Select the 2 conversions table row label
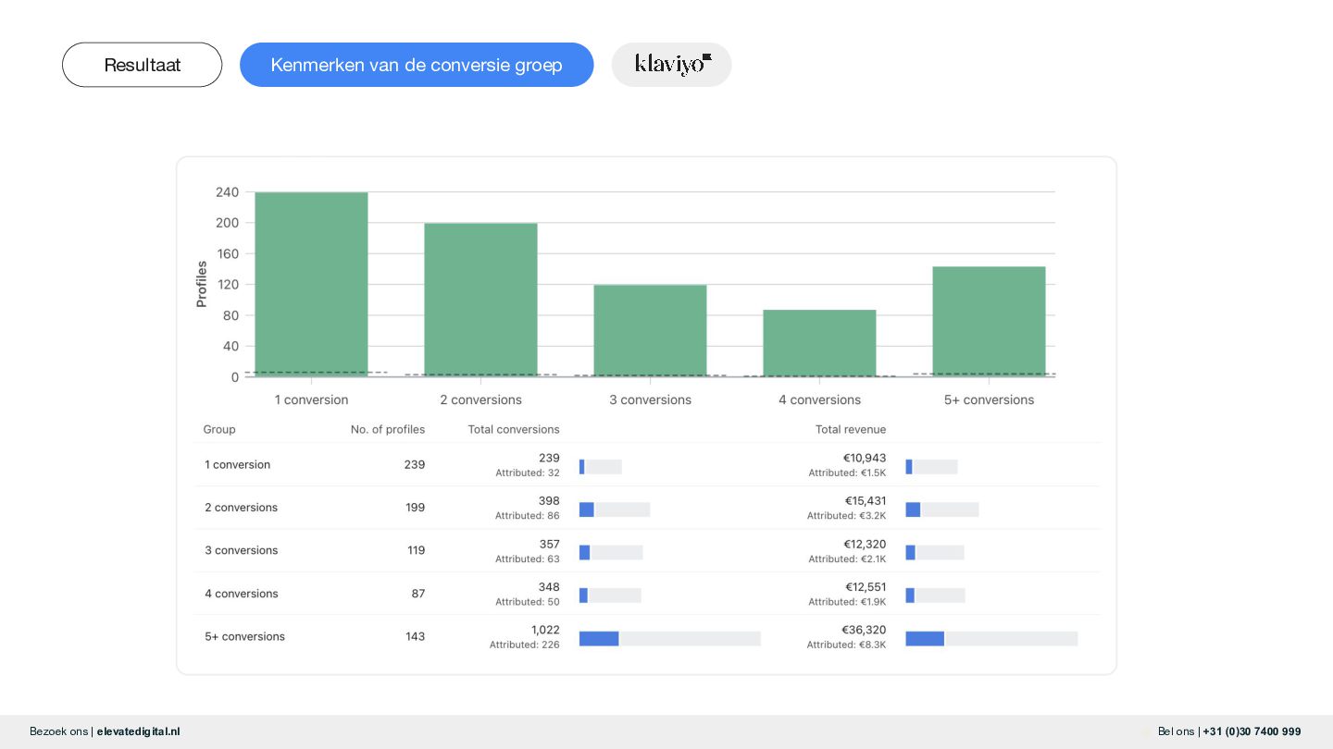Screen dimensions: 1333x749 pos(241,508)
